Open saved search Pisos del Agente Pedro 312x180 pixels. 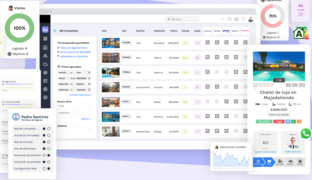click(74, 48)
